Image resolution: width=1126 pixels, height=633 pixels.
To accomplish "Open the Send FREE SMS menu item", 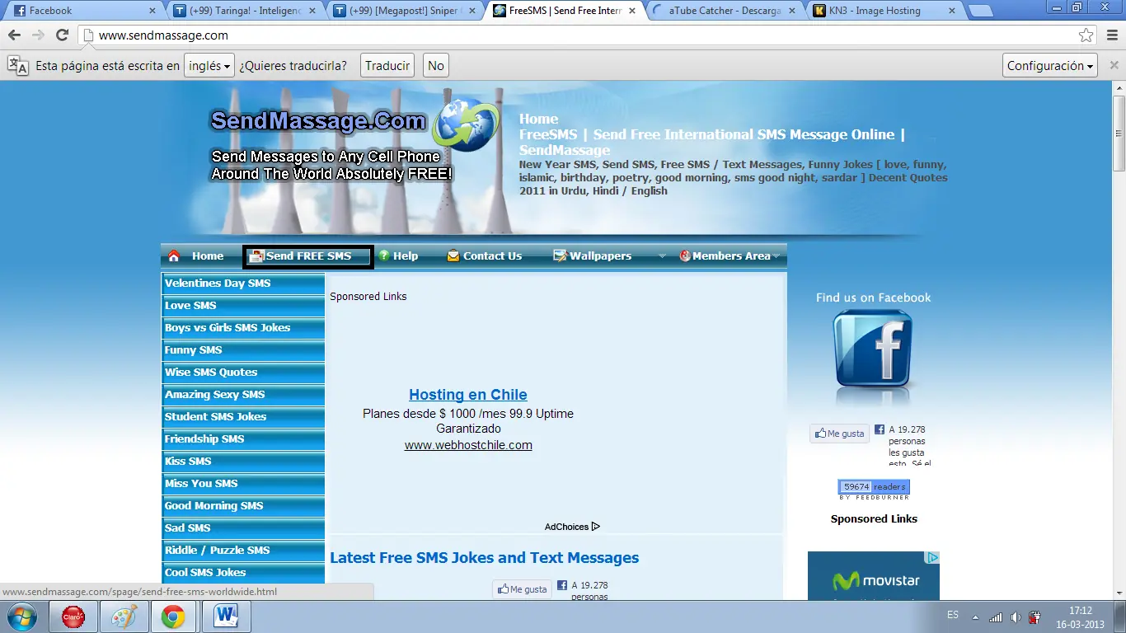I will click(x=307, y=256).
